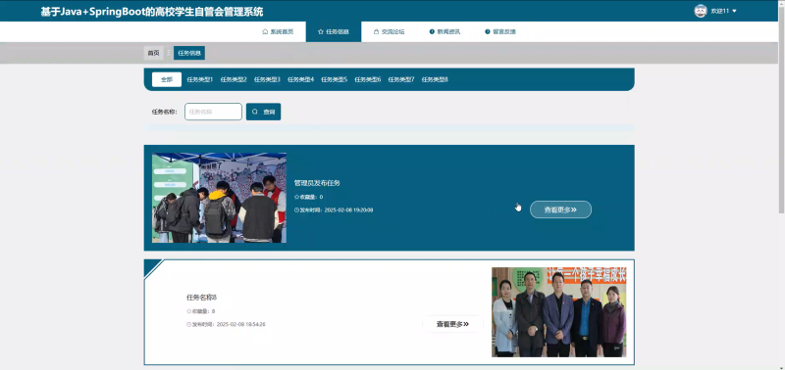Filter by 任务类型7
The width and height of the screenshot is (785, 370).
coord(401,79)
